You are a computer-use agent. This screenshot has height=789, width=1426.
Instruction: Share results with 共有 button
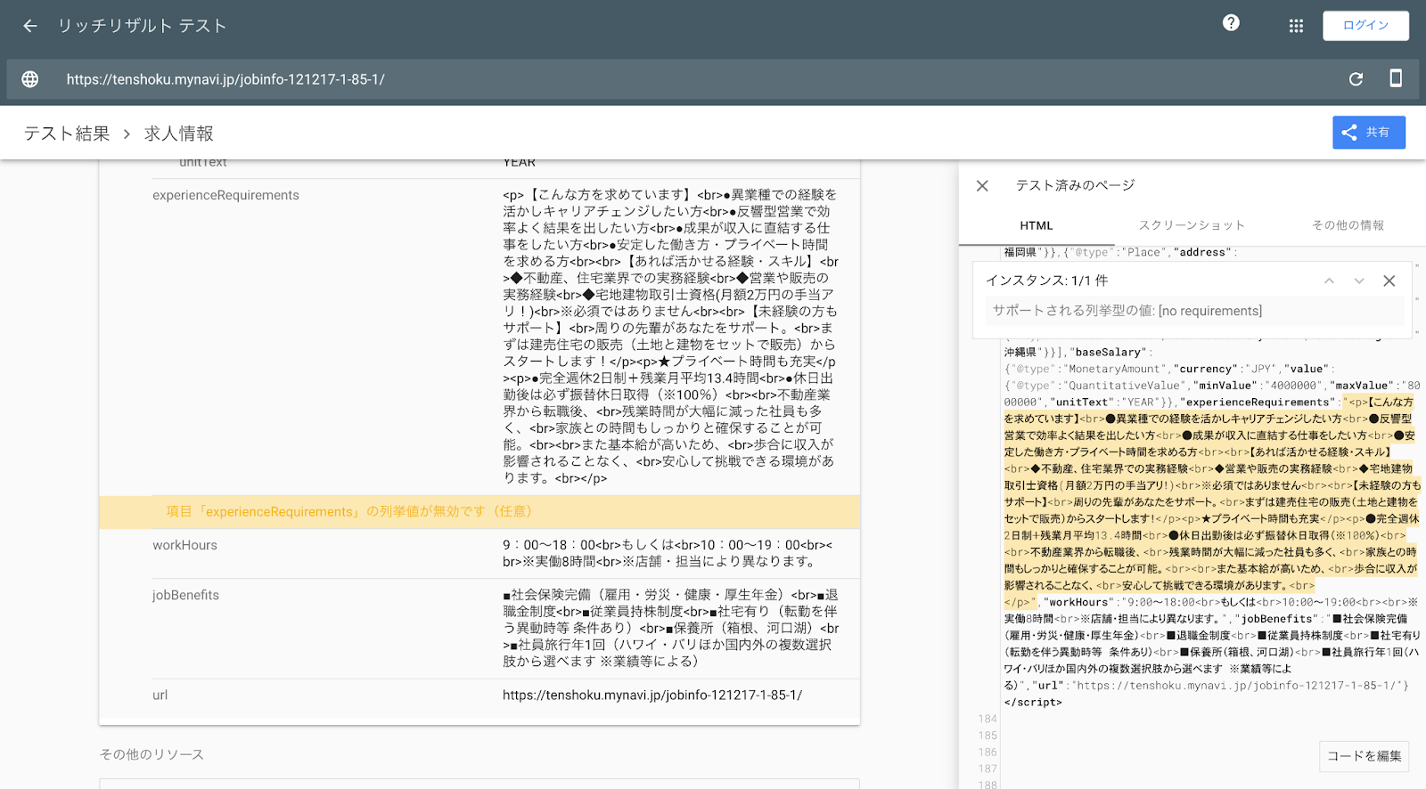[x=1369, y=132]
